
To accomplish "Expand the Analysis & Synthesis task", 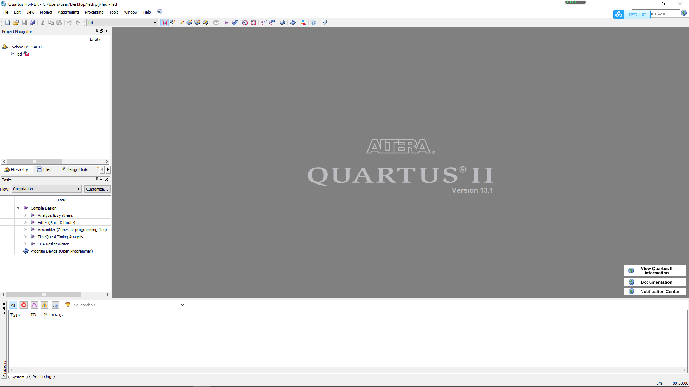I will pyautogui.click(x=25, y=215).
